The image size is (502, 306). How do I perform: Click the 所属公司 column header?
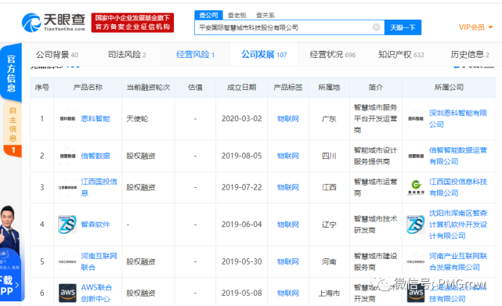click(449, 88)
